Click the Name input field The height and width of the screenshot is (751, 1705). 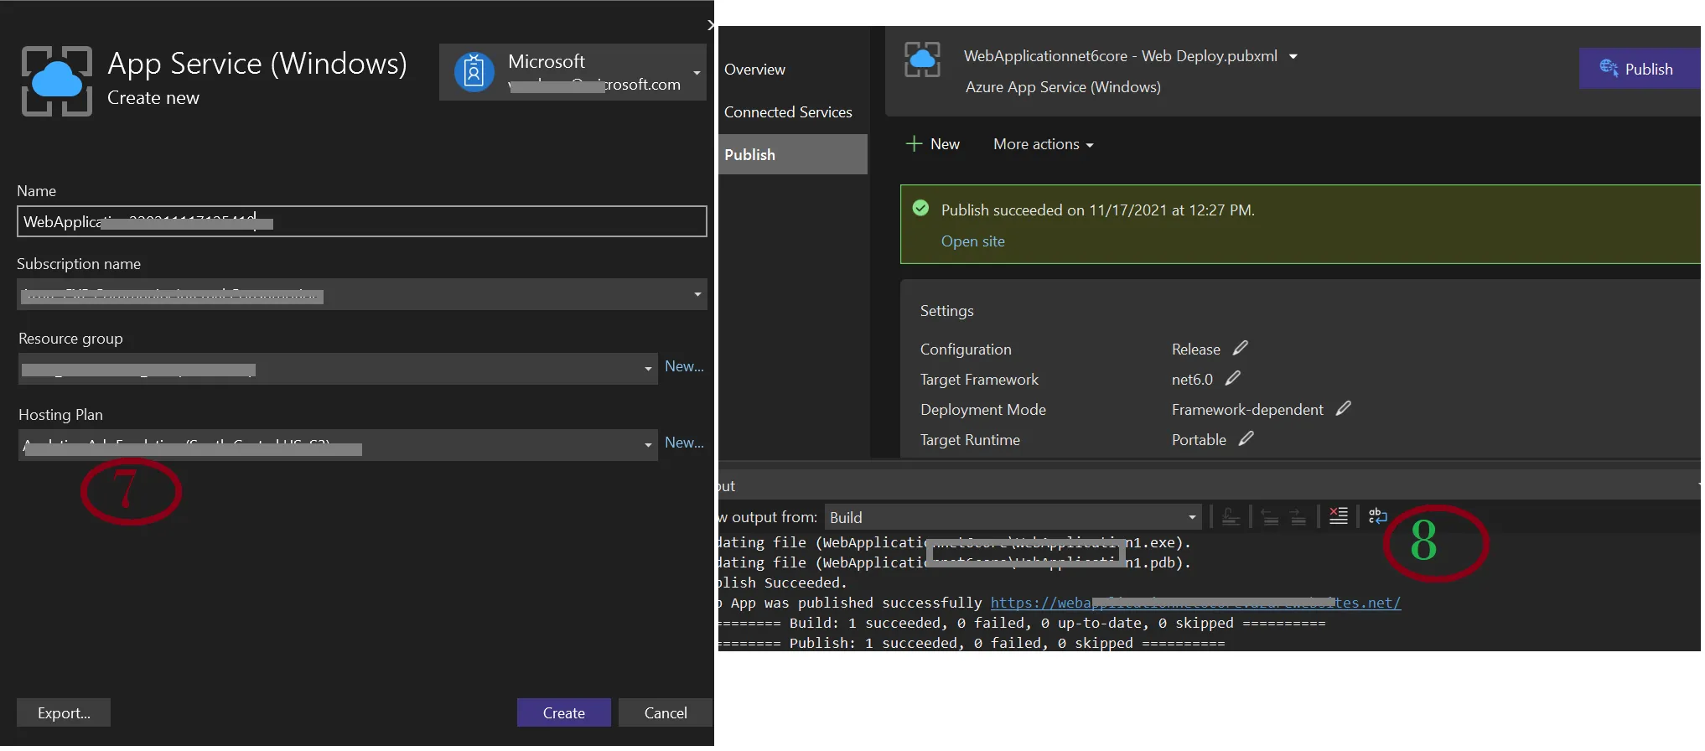click(361, 221)
